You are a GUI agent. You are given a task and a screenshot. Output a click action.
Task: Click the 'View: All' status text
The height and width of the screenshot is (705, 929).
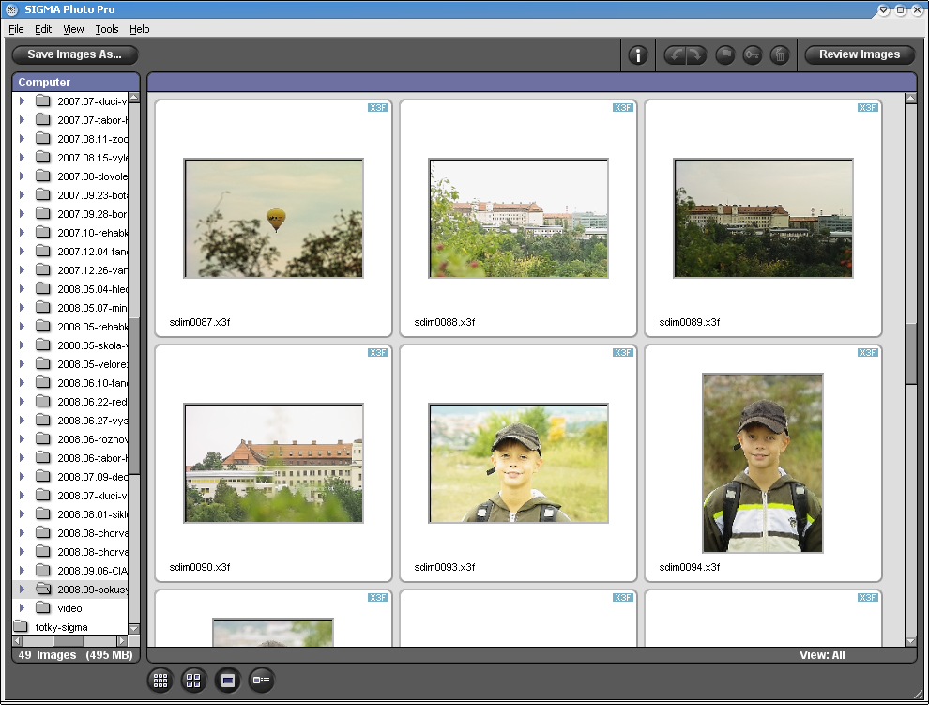pos(822,655)
